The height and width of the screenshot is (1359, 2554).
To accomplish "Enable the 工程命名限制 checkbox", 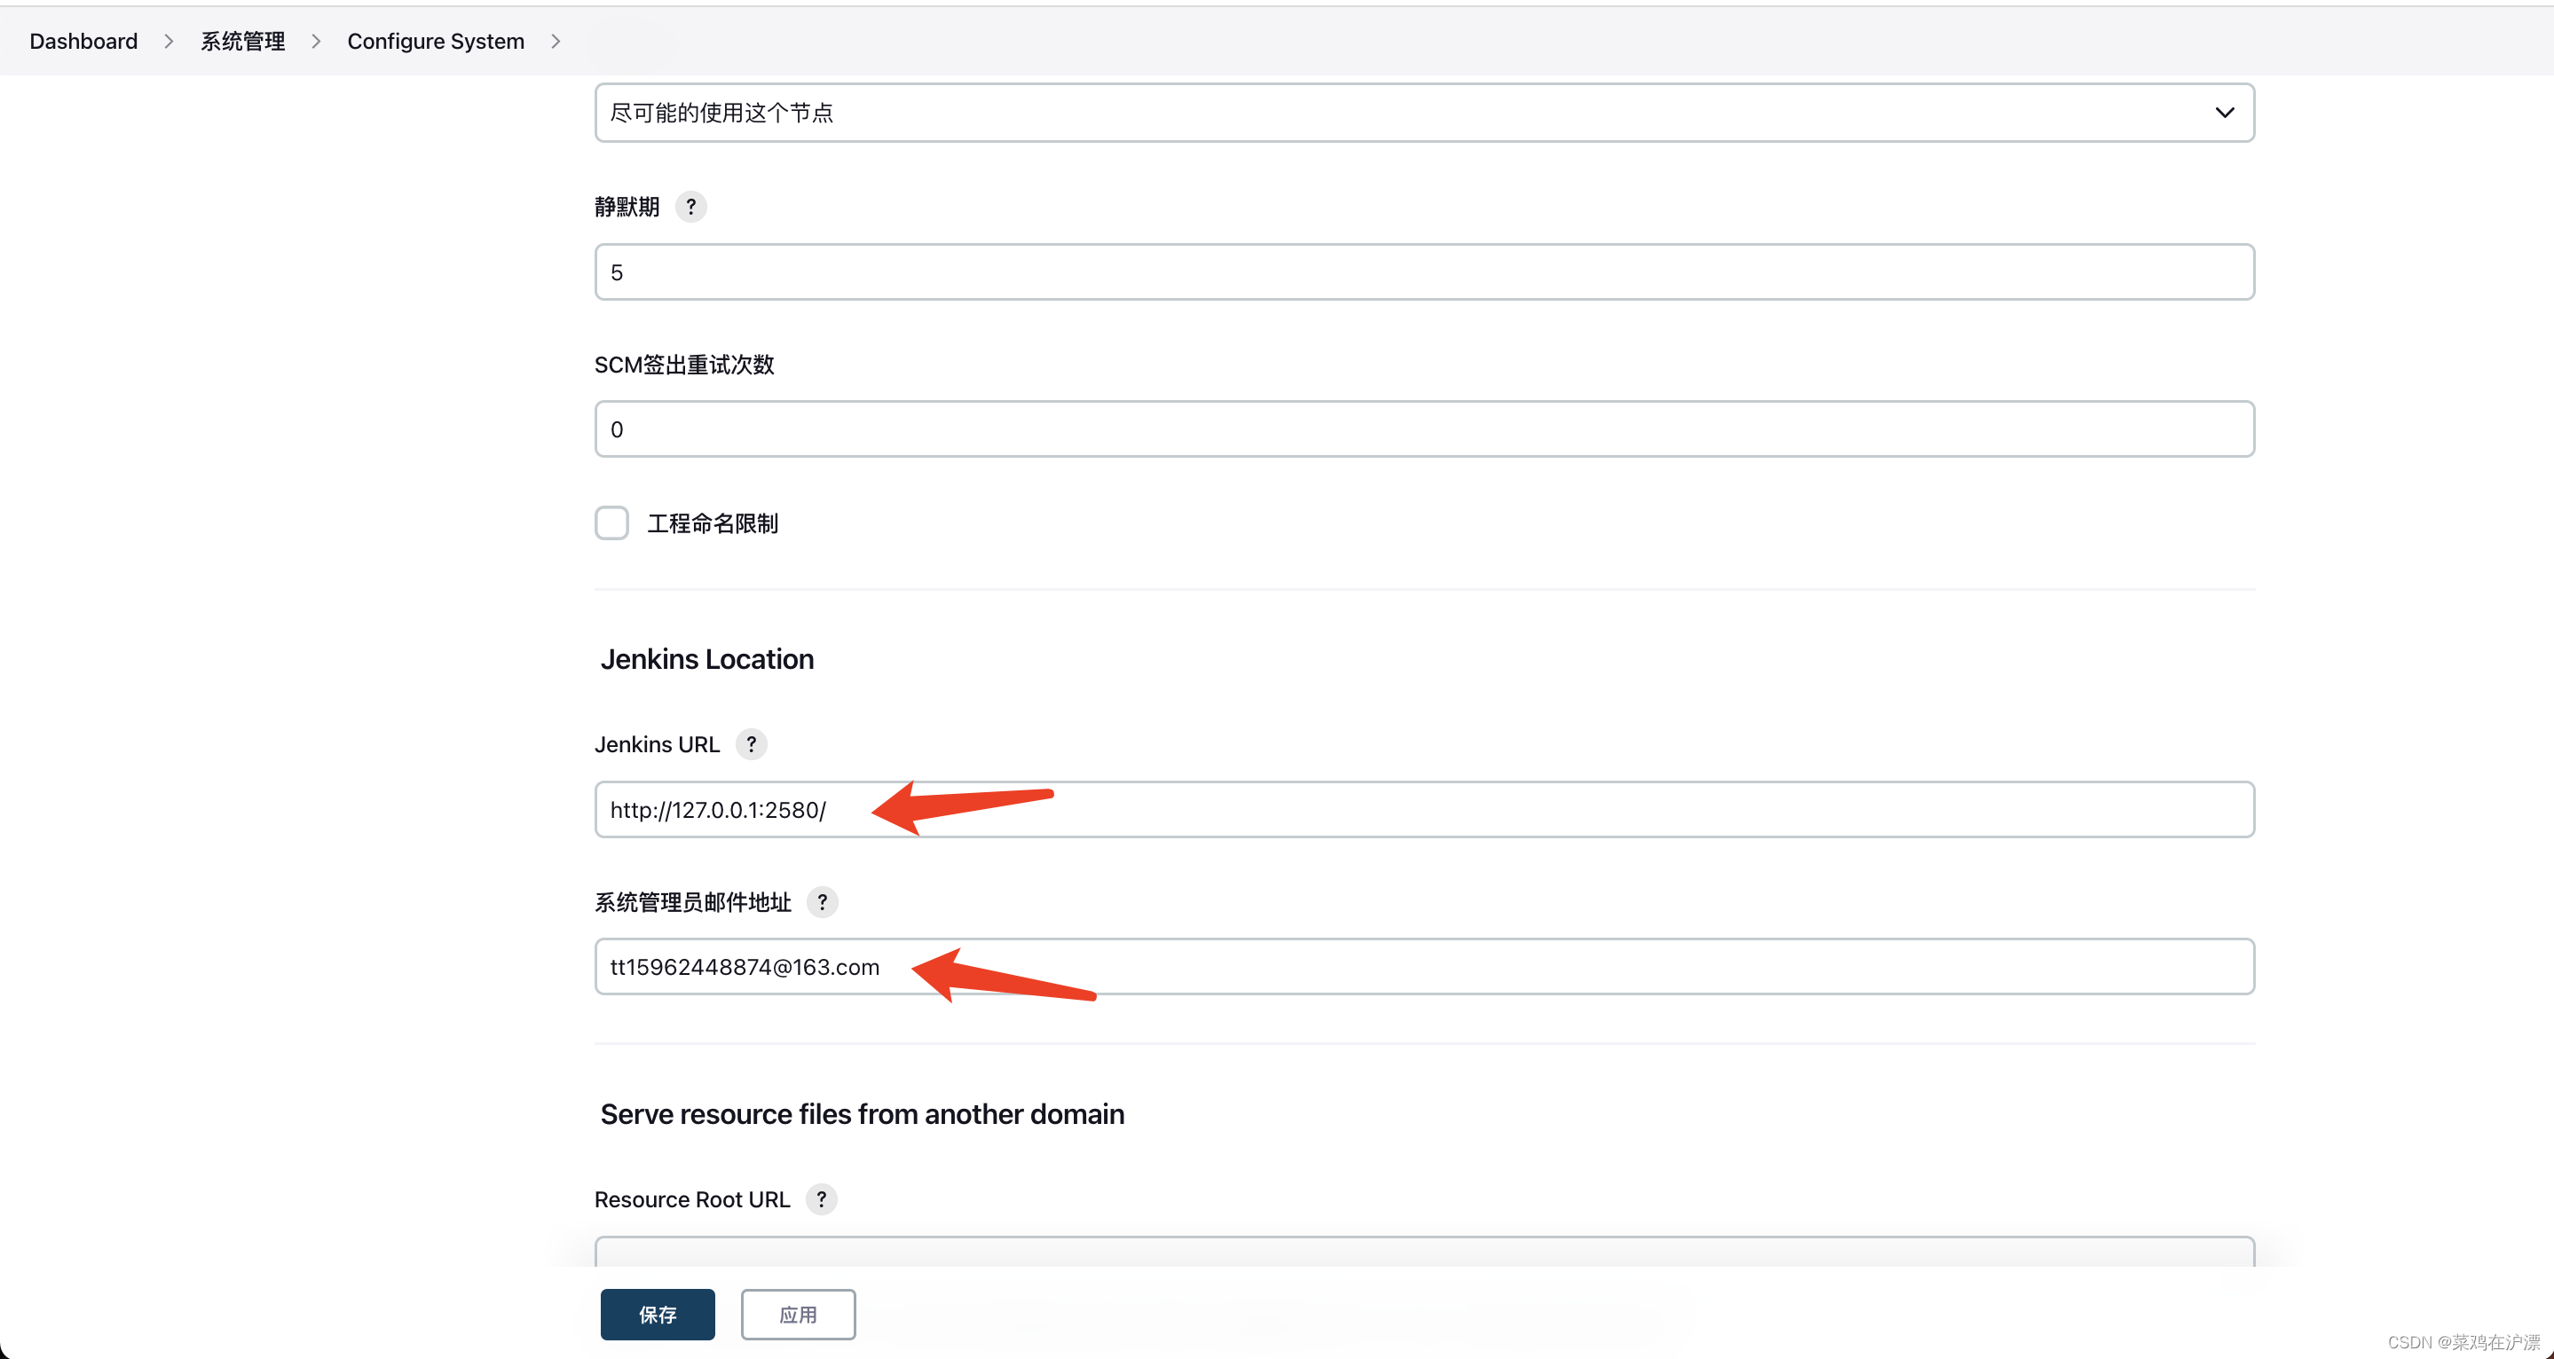I will [x=611, y=522].
